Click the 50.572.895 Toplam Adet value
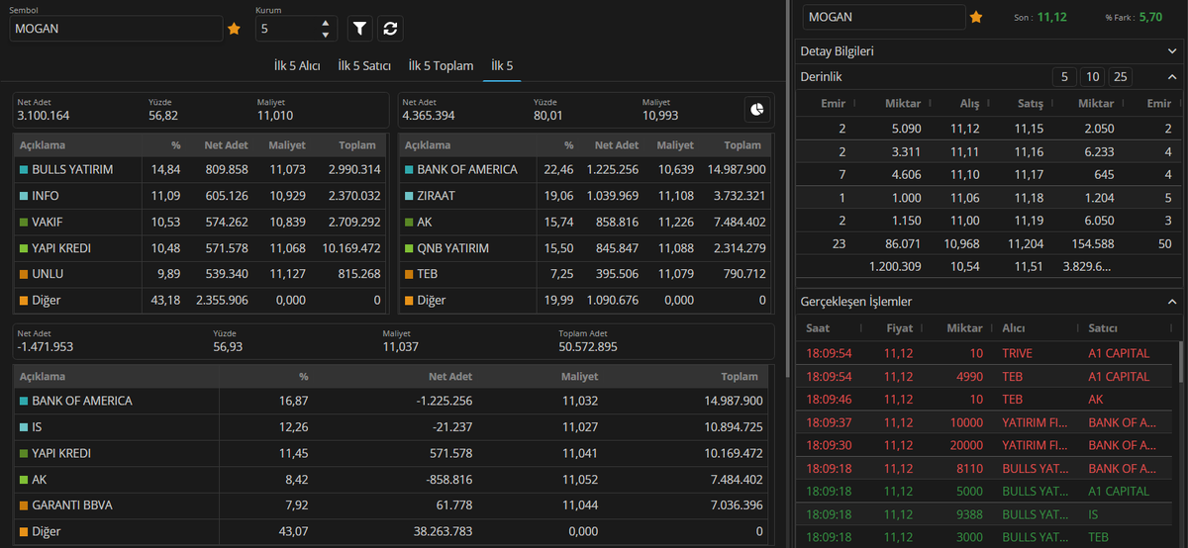 (x=588, y=347)
